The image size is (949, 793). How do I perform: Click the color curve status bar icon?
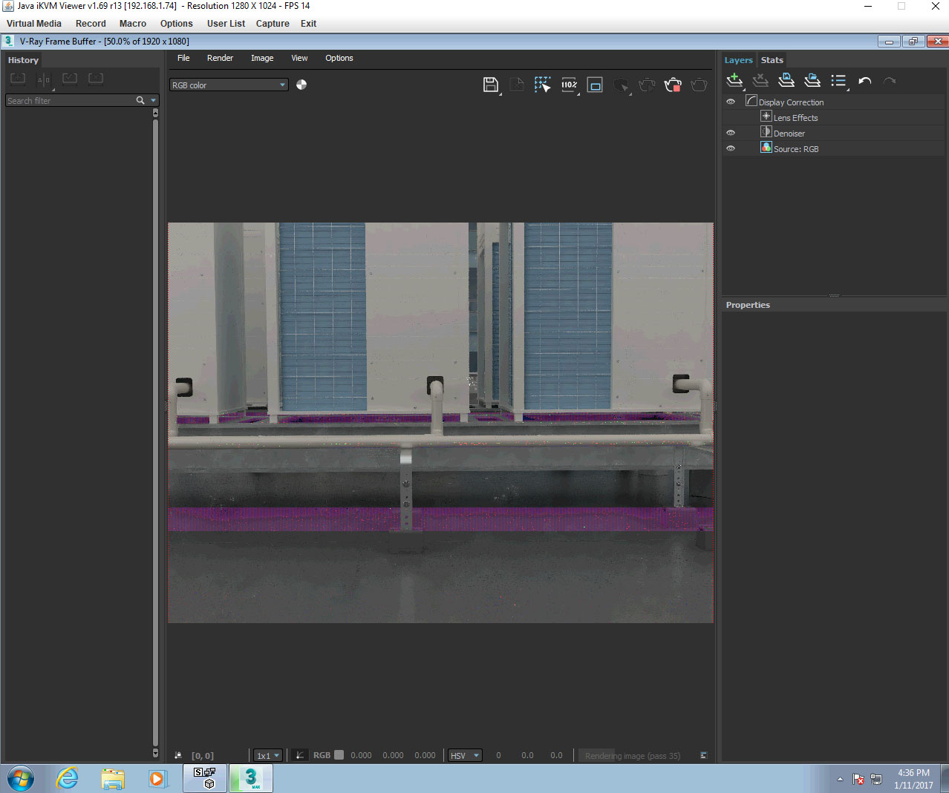click(300, 755)
